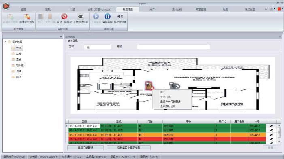284x159 pixels.
Task: Select the gray disabled door icon on floor plan
Action: (174, 85)
